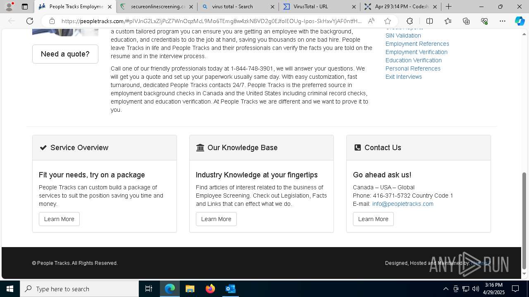
Task: Open the notification center icon
Action: coord(515,289)
